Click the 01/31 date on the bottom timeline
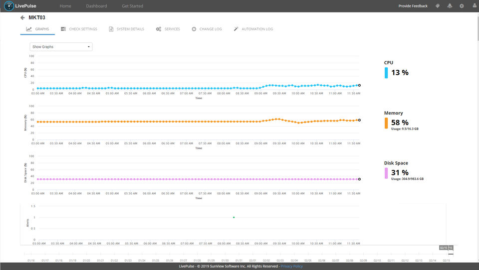This screenshot has height=270, width=479. tap(239, 261)
